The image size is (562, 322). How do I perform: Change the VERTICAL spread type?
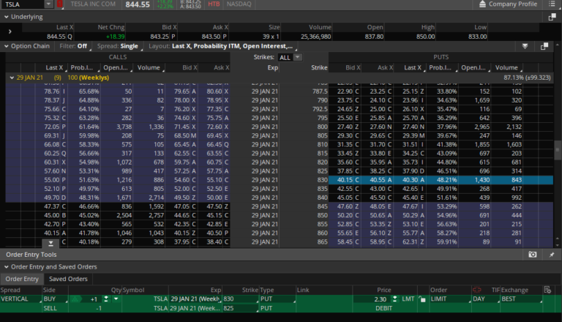tap(20, 299)
